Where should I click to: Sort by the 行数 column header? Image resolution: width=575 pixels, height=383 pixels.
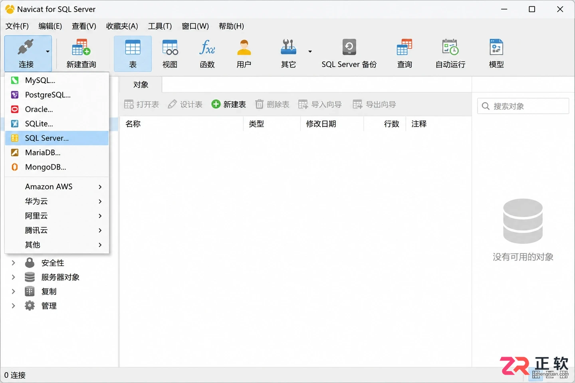tap(385, 124)
